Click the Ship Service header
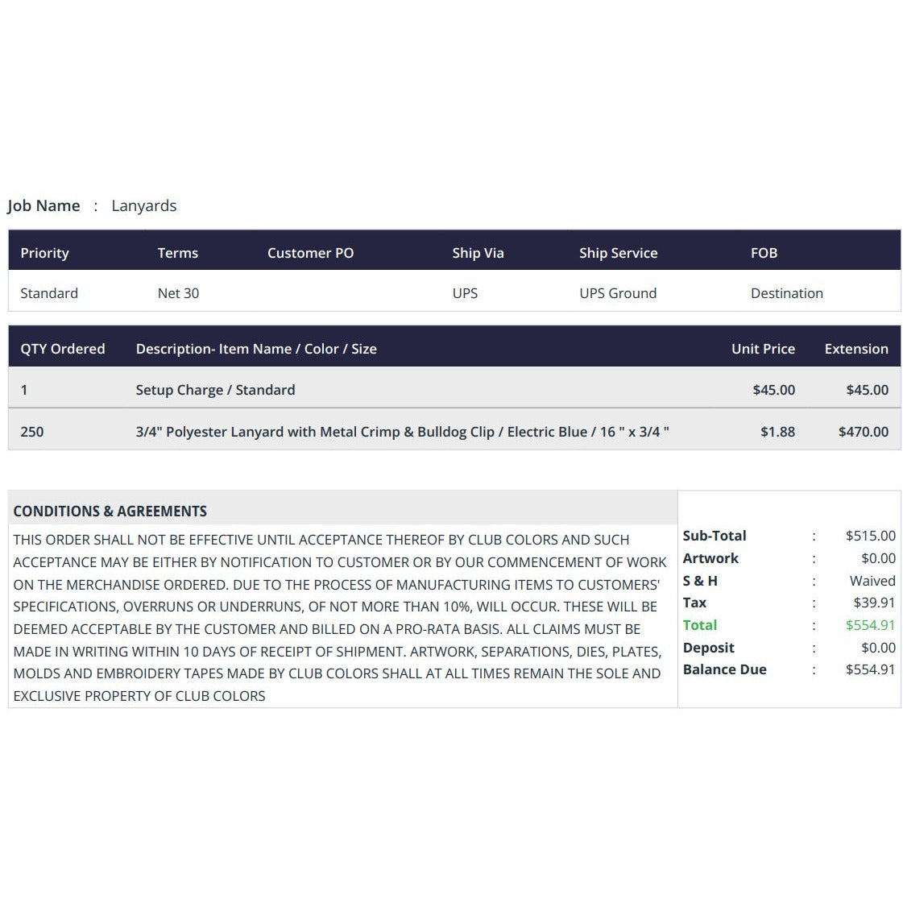 (619, 253)
